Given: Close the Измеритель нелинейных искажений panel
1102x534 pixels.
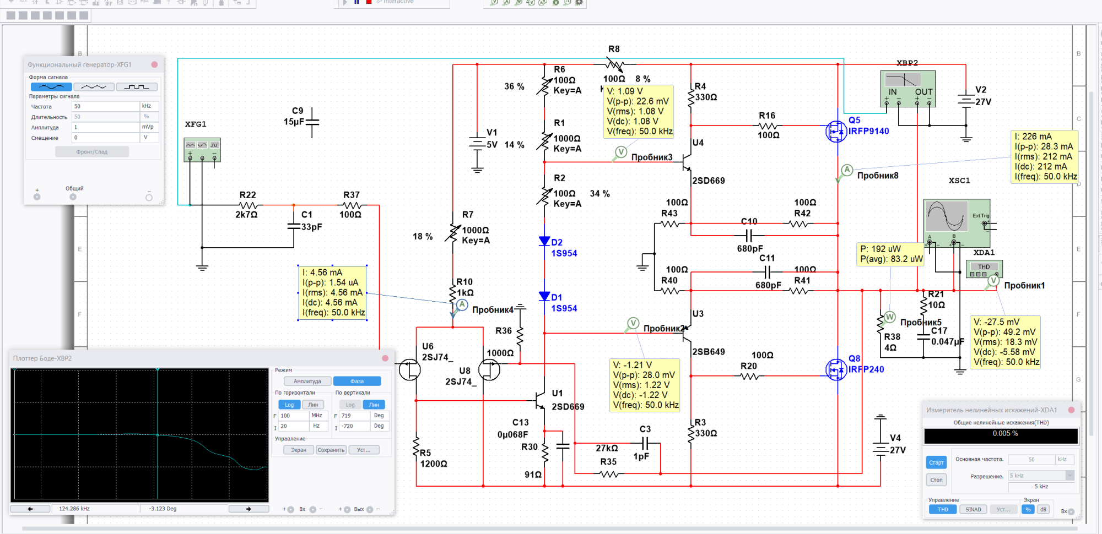Looking at the screenshot, I should point(1071,410).
